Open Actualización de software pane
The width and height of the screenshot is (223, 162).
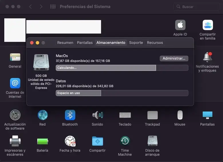(15, 115)
